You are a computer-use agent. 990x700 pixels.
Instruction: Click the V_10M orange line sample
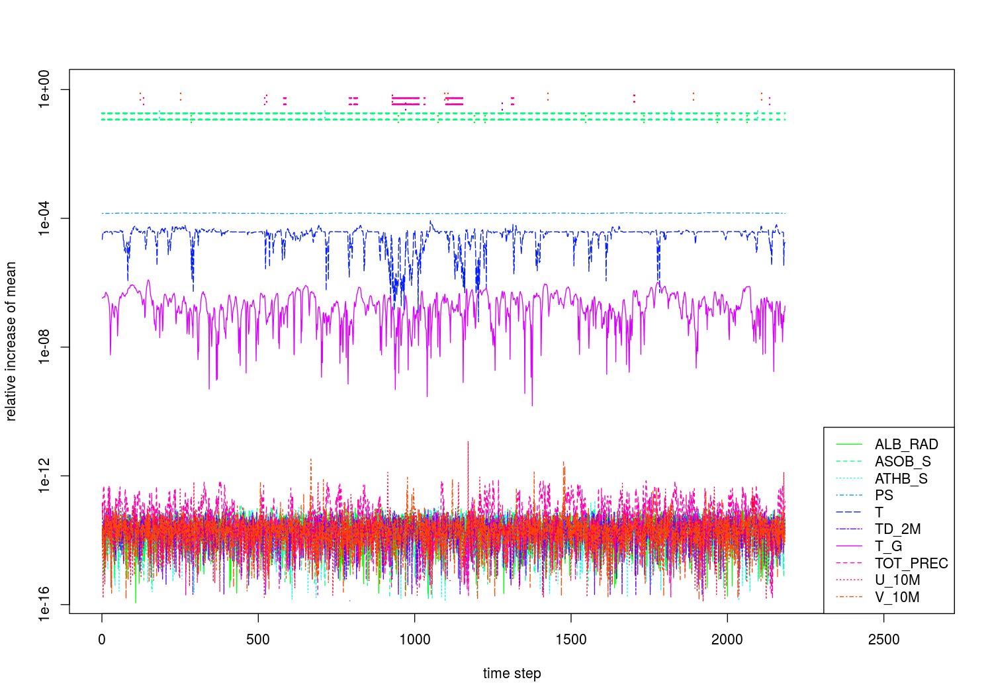click(x=850, y=597)
